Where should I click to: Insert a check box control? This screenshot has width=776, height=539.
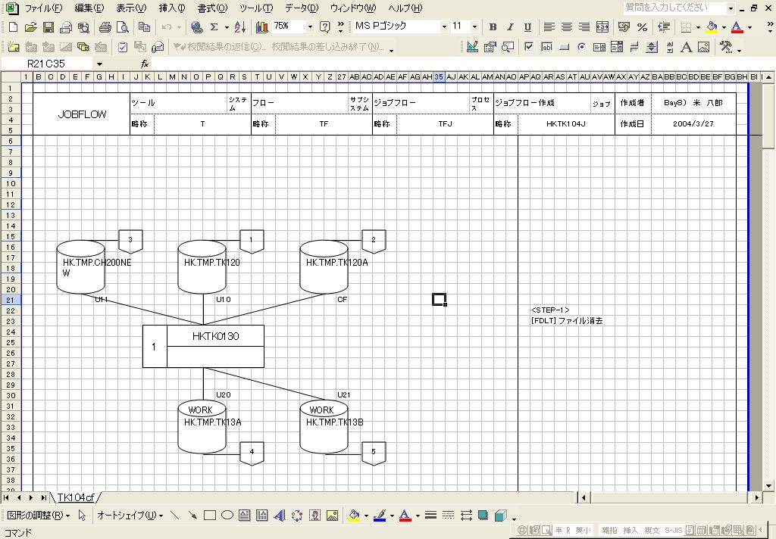[529, 47]
